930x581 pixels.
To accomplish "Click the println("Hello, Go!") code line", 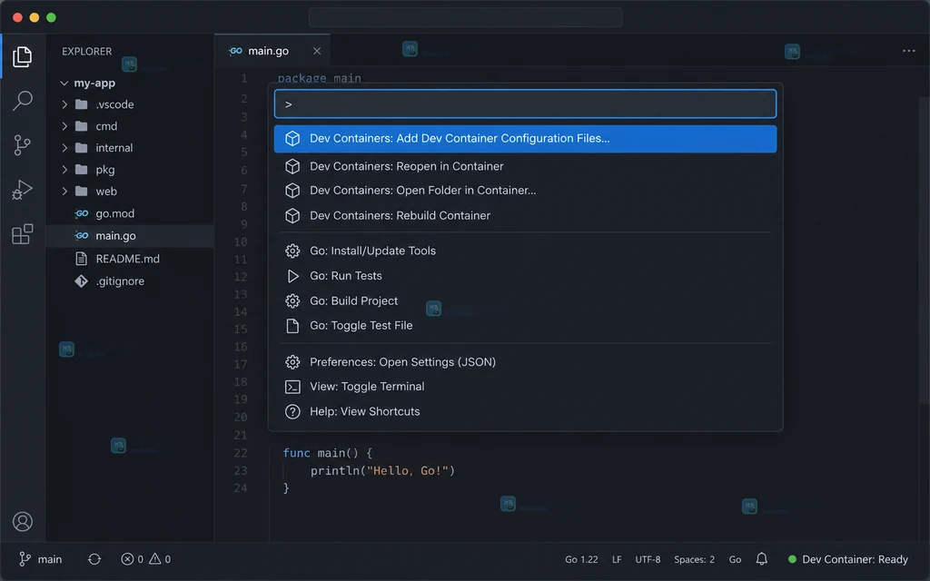I will click(382, 471).
